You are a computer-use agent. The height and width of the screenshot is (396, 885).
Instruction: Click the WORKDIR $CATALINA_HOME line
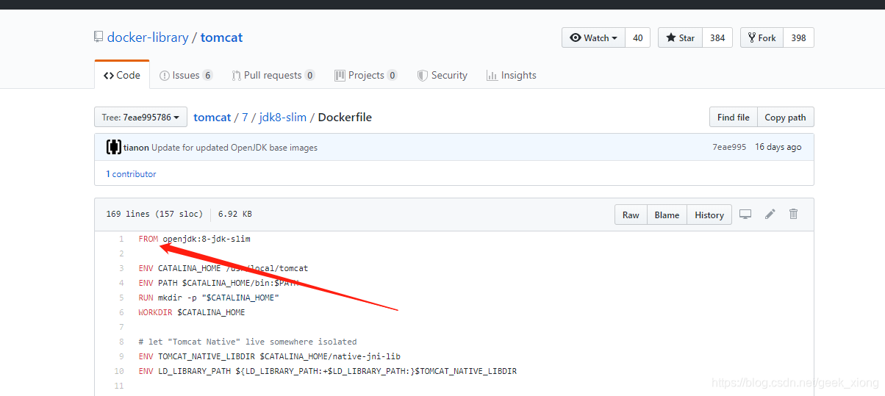192,312
